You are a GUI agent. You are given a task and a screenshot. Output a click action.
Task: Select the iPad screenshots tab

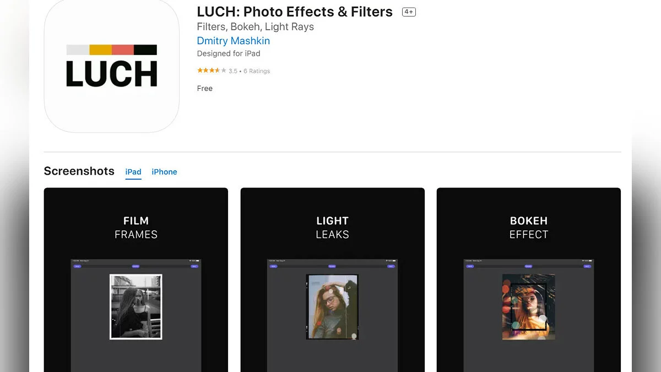133,172
